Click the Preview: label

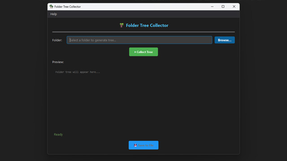[x=58, y=62]
